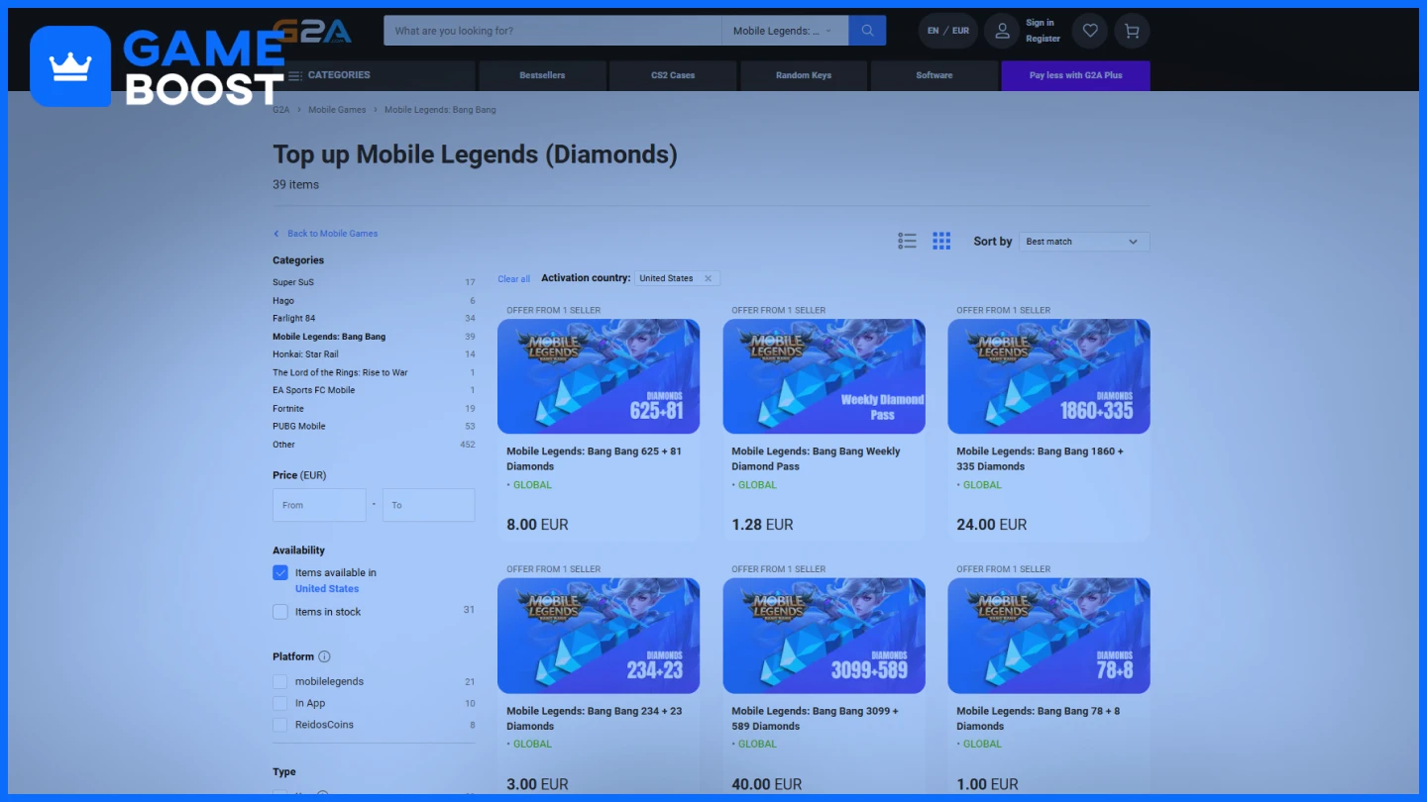Open the 625+81 Diamonds product image
The width and height of the screenshot is (1427, 802).
coord(599,376)
